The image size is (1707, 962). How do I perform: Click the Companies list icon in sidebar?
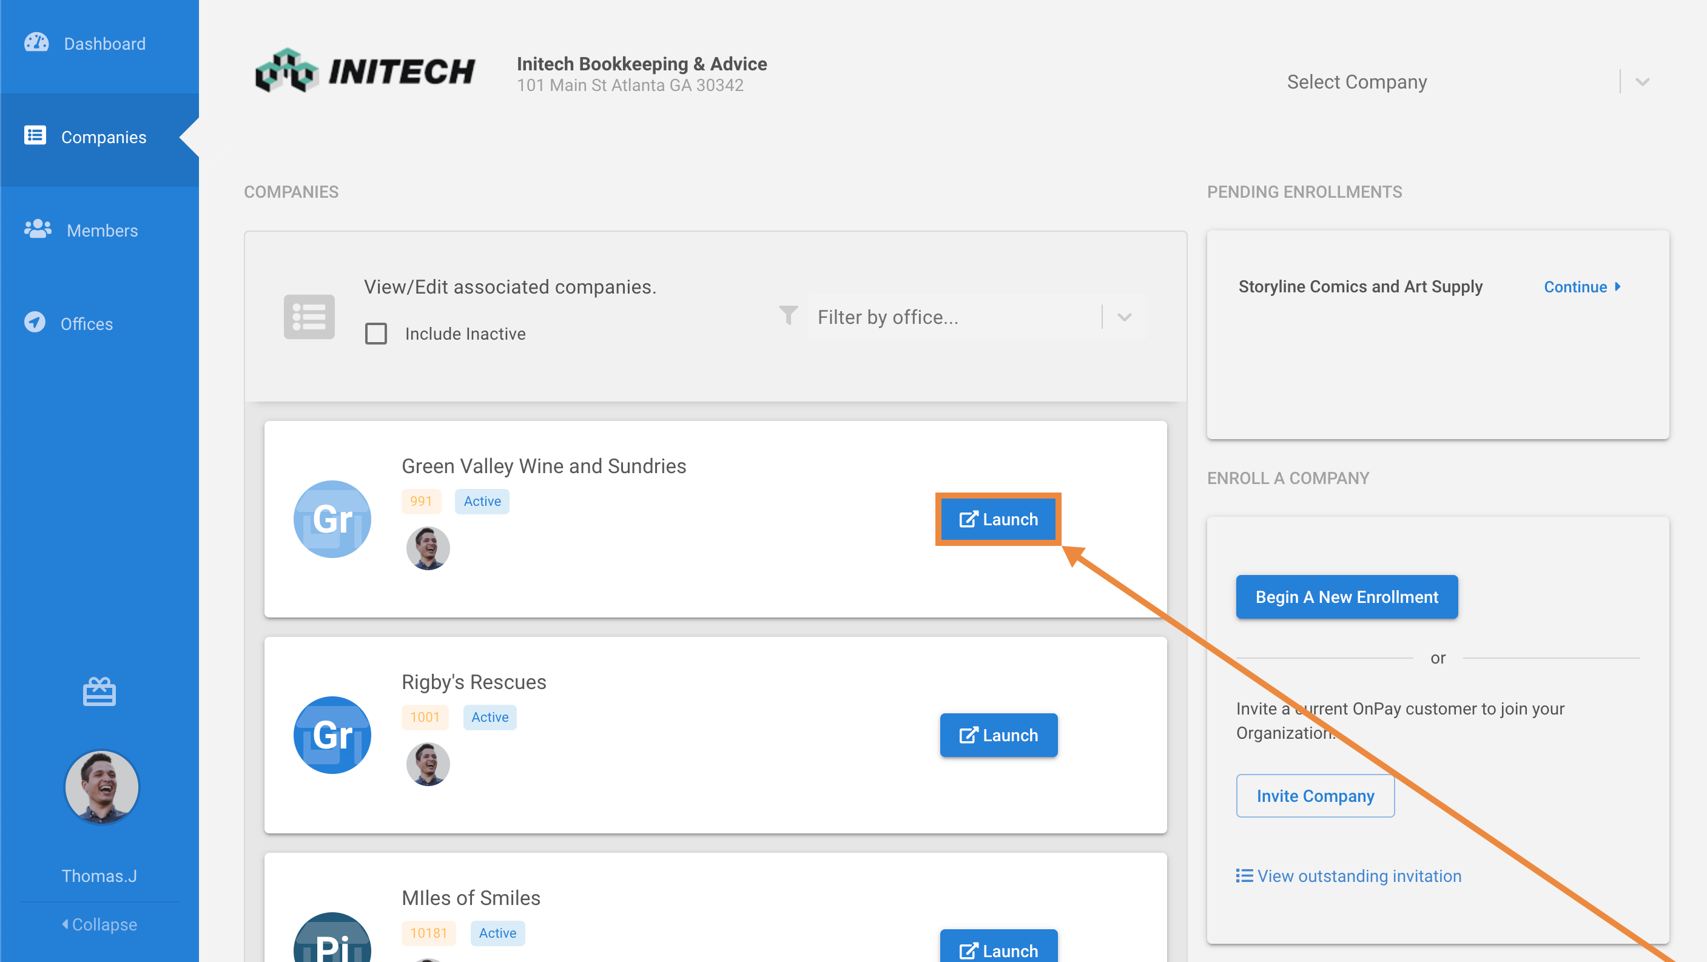[35, 136]
